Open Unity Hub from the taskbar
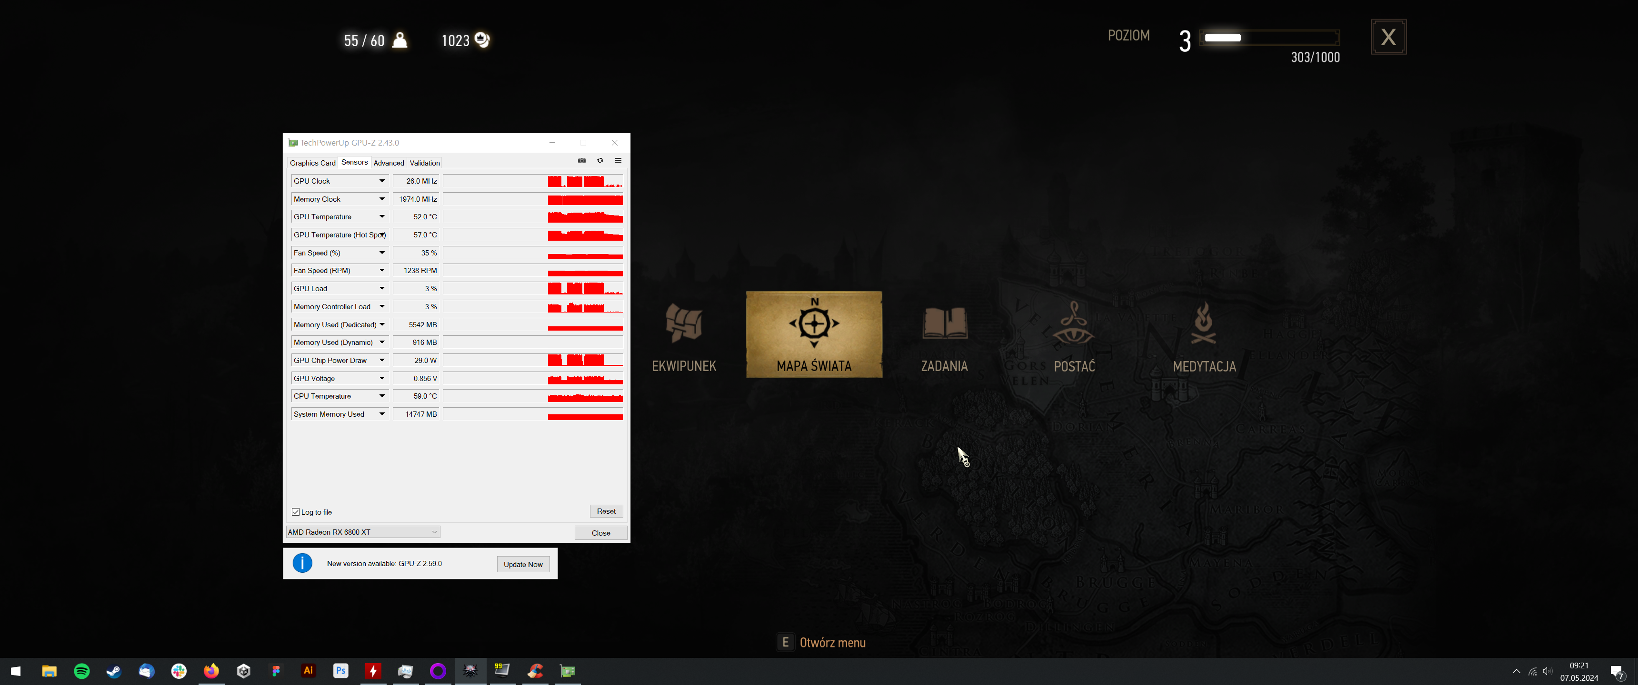The width and height of the screenshot is (1638, 685). point(243,671)
